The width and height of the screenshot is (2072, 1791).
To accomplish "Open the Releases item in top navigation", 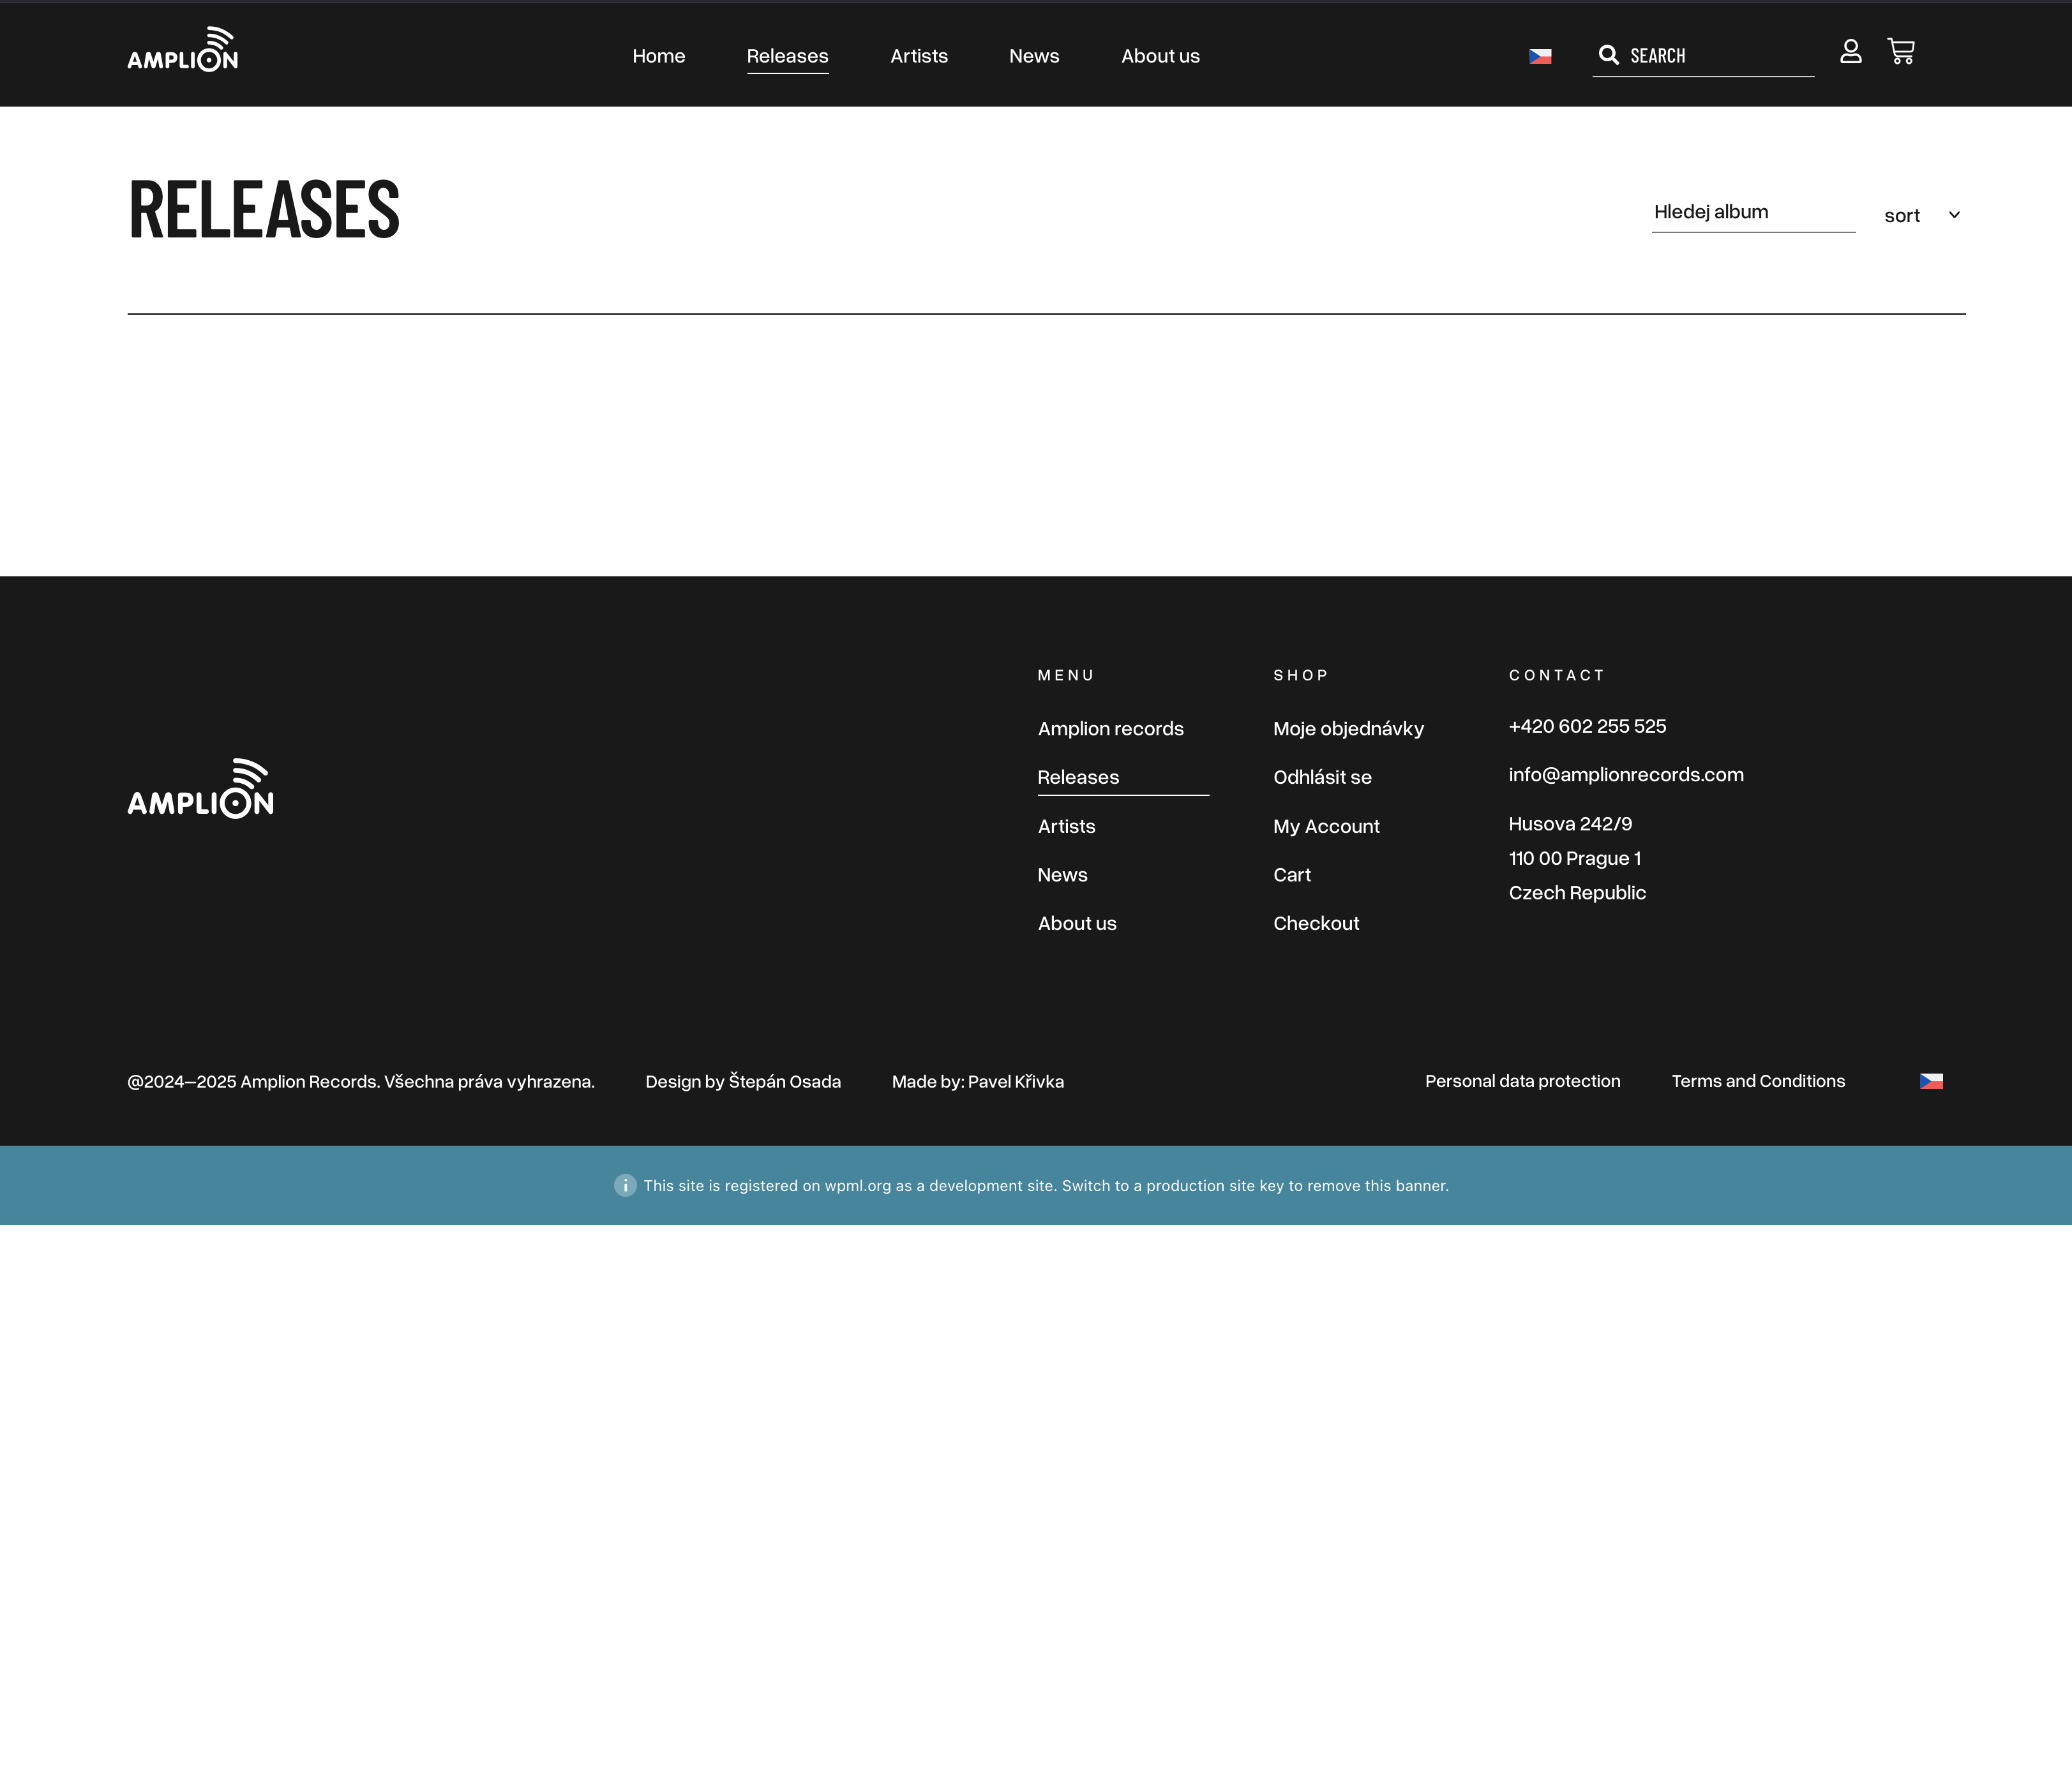I will tap(787, 56).
